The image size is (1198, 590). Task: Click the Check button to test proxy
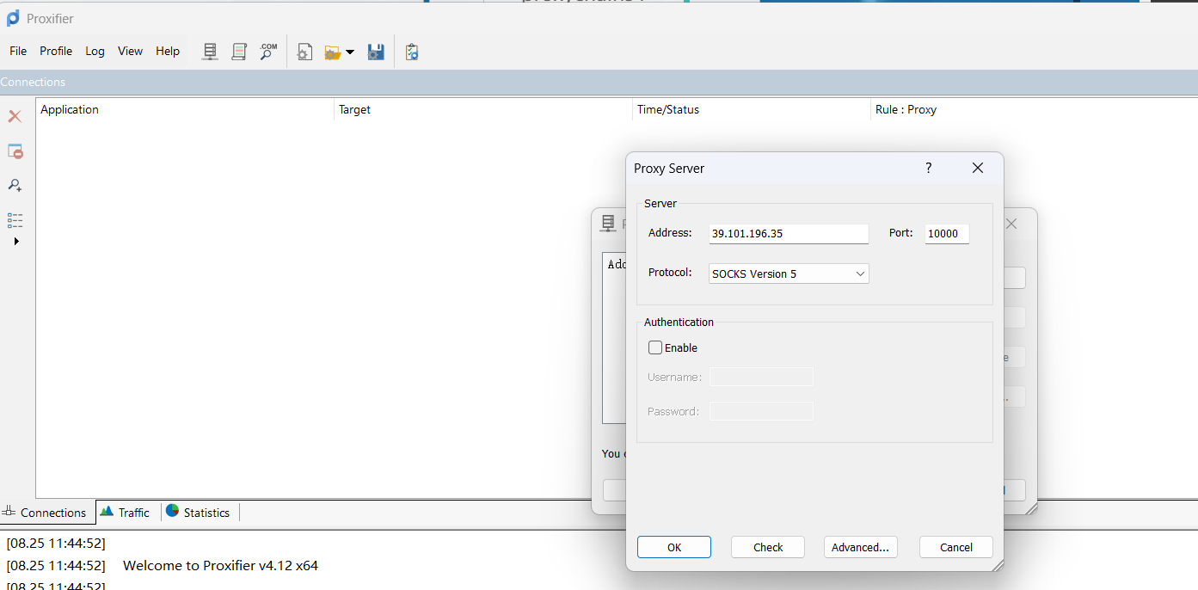768,547
